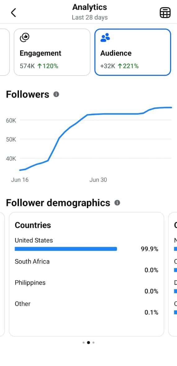Open the partially visible card on the right
The width and height of the screenshot is (177, 366).
coord(173,274)
